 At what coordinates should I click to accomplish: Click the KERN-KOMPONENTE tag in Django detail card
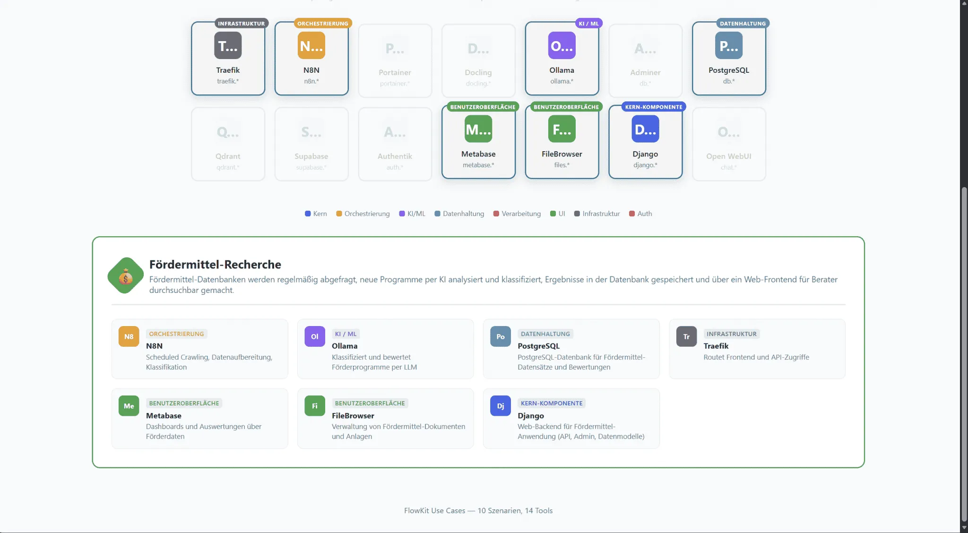[552, 404]
